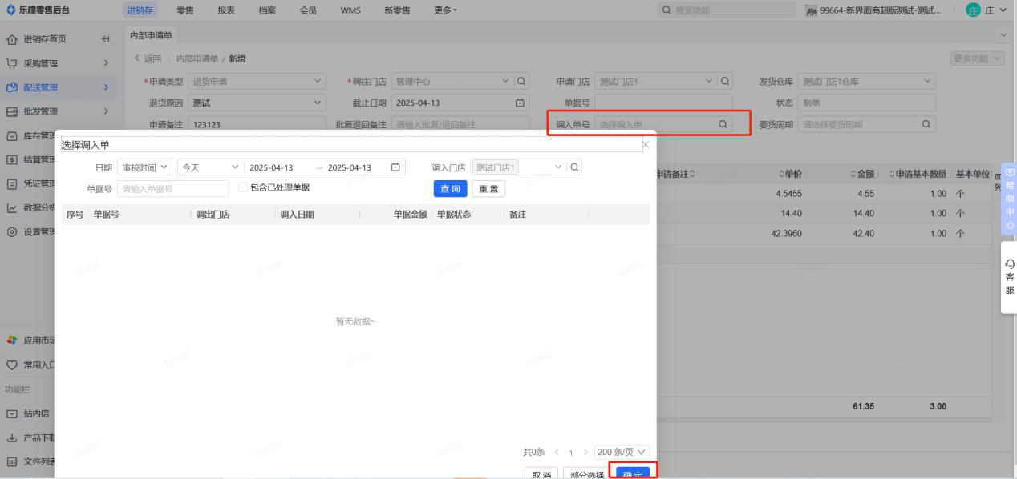
Task: Click the blue 查询 button
Action: click(x=450, y=188)
